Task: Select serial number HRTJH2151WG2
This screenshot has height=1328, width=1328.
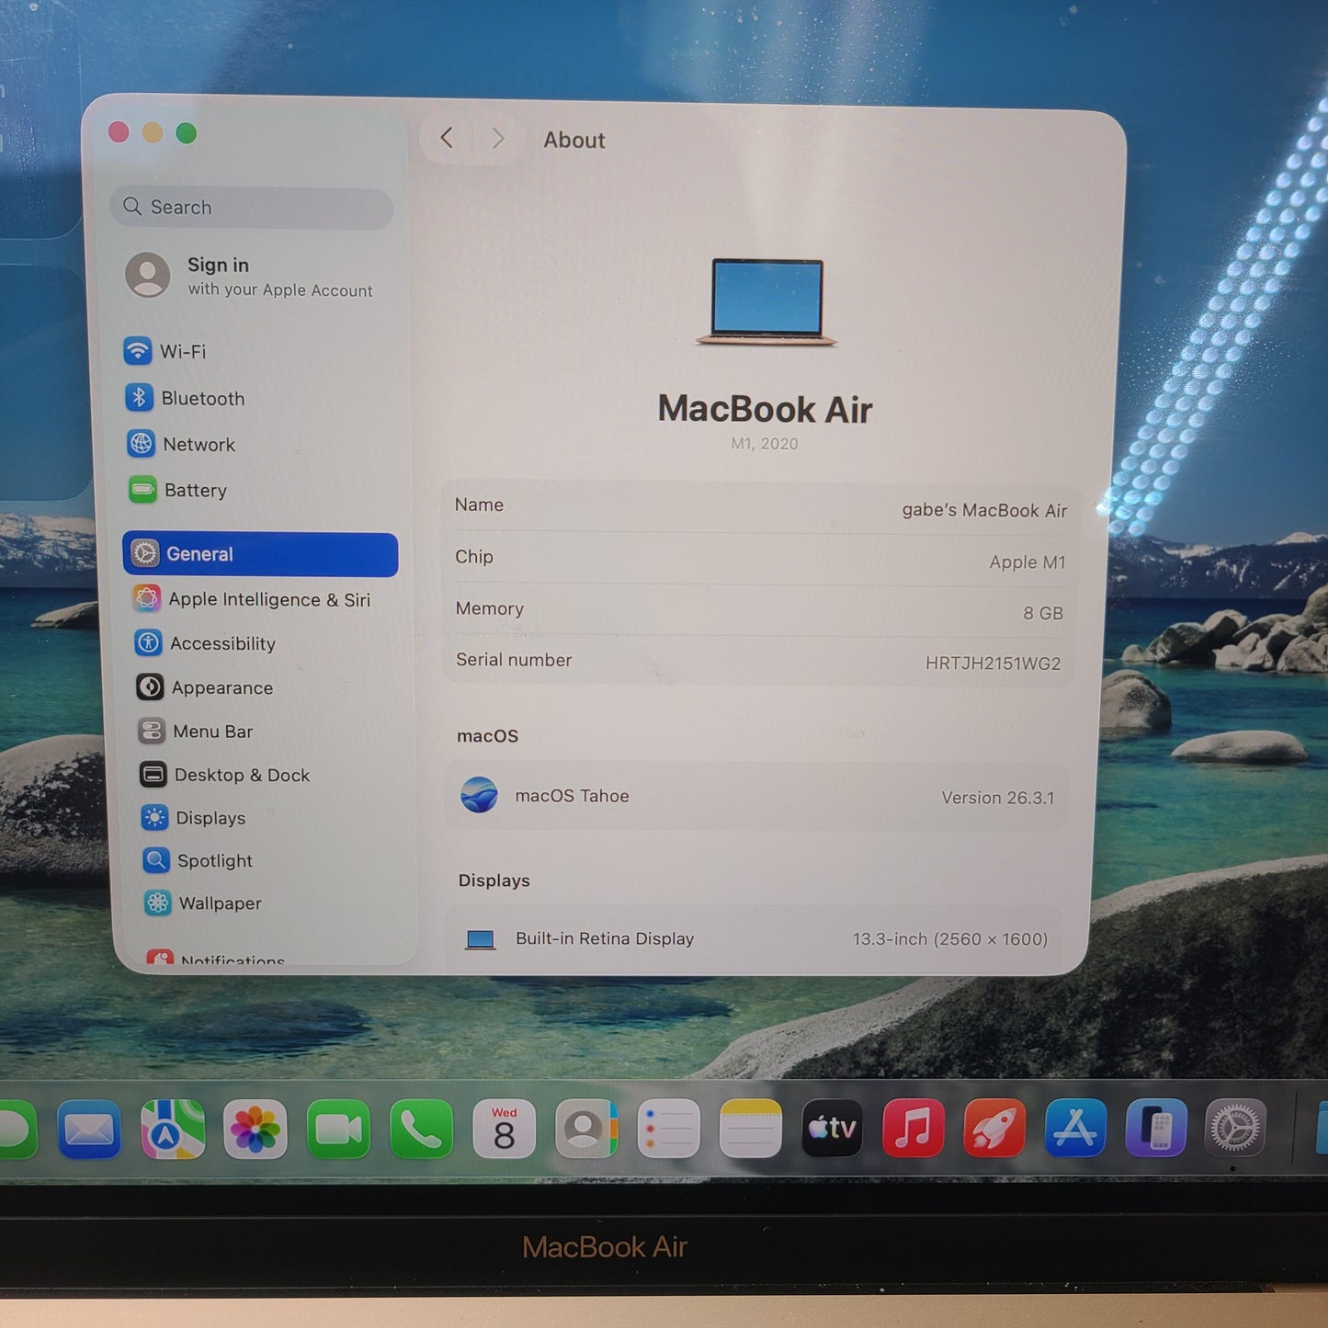Action: [x=993, y=664]
